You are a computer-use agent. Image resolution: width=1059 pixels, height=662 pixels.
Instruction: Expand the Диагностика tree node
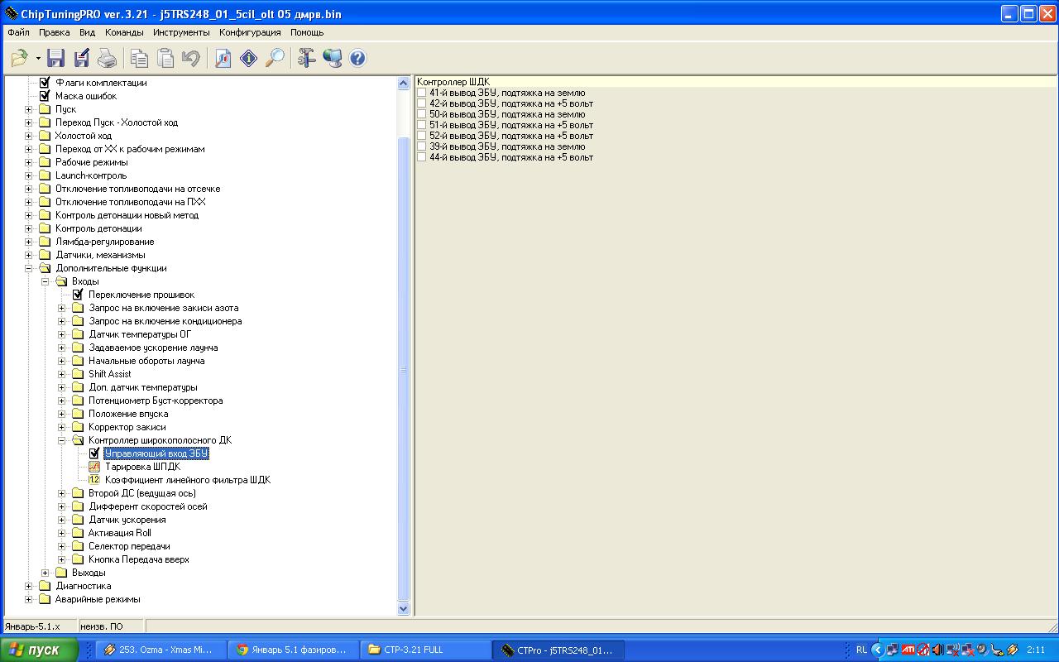click(x=29, y=586)
